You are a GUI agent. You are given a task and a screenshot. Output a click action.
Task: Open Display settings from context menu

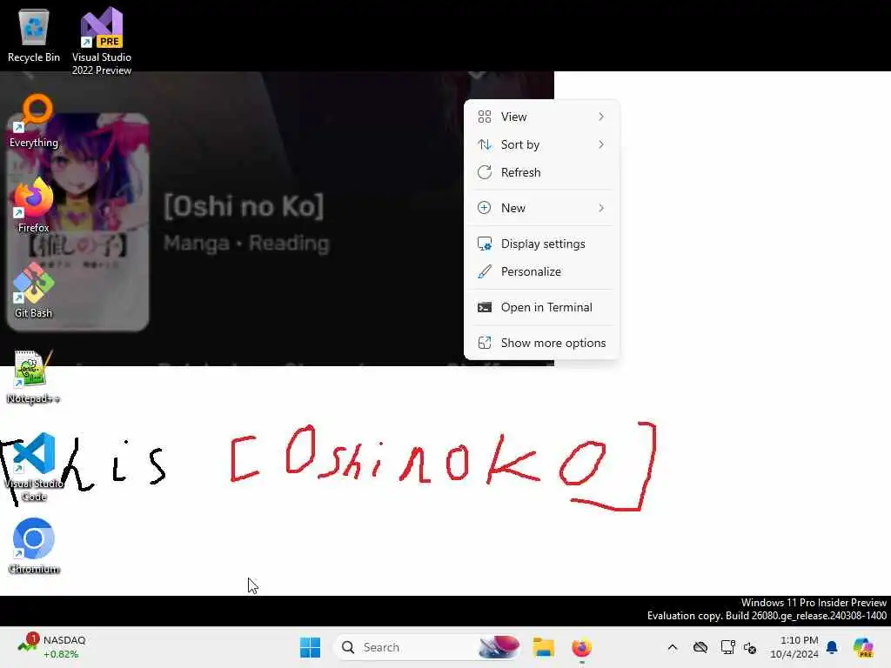point(541,244)
